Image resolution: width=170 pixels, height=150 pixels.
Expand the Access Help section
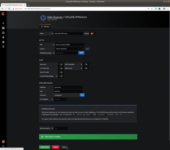coord(87,49)
